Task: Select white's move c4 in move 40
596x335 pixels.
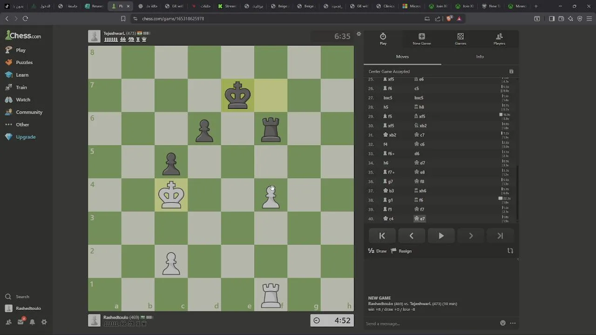Action: pyautogui.click(x=388, y=219)
